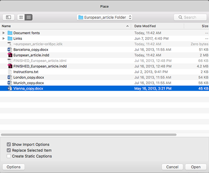This screenshot has height=173, width=209.
Task: Sort files by Name column header
Action: click(x=66, y=26)
